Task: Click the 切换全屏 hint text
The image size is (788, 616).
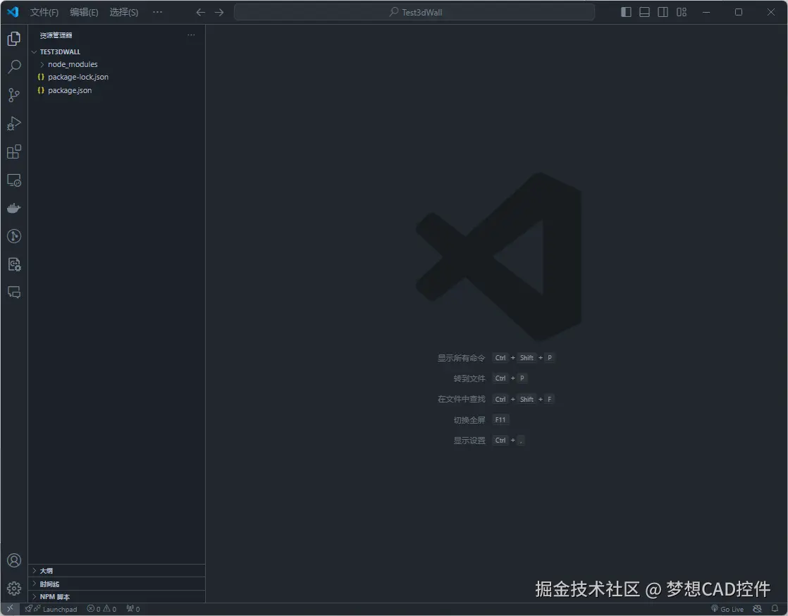Action: click(x=469, y=420)
